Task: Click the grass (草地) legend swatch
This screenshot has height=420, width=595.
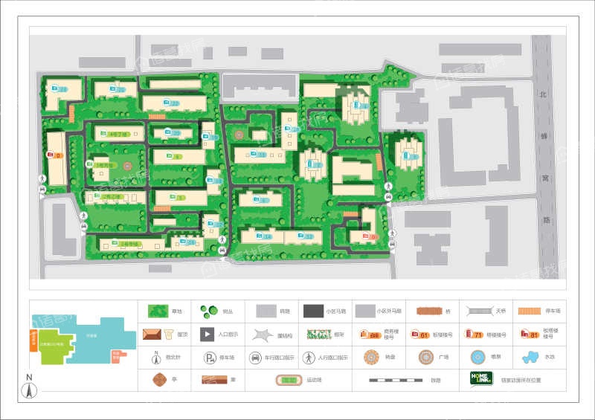Action: (158, 311)
